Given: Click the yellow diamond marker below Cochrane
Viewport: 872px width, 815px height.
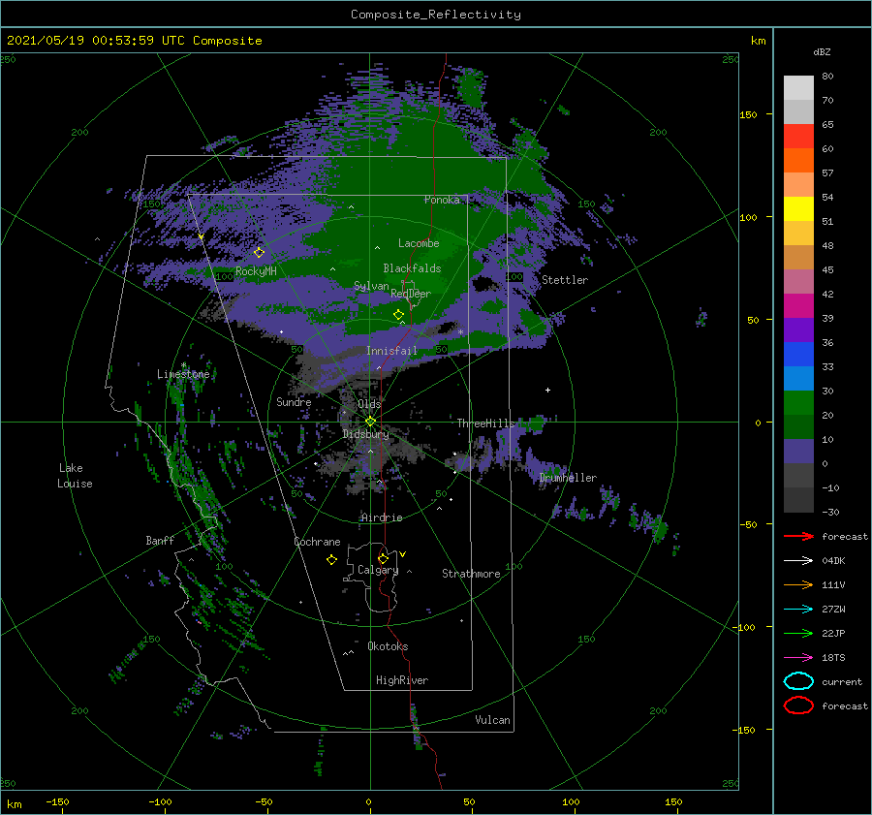Looking at the screenshot, I should (331, 559).
